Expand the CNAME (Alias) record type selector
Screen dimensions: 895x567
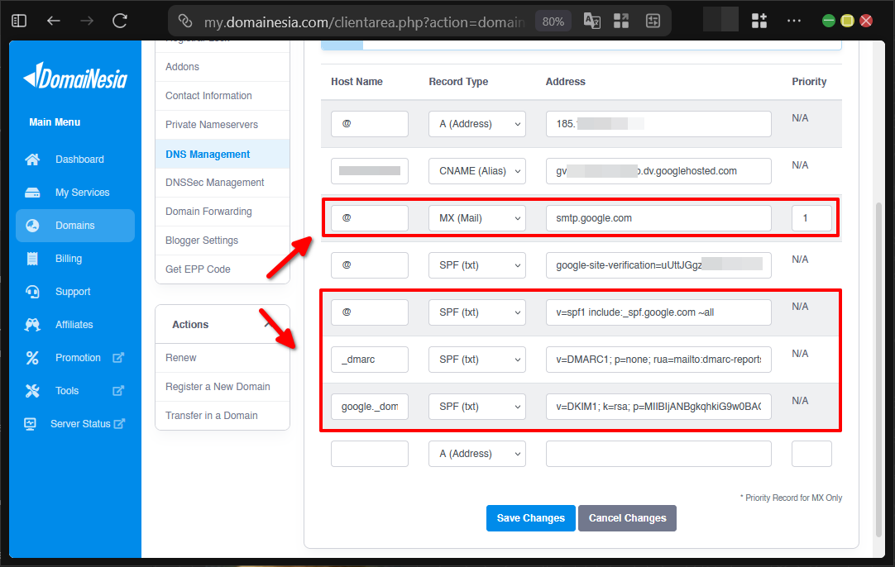click(x=476, y=170)
